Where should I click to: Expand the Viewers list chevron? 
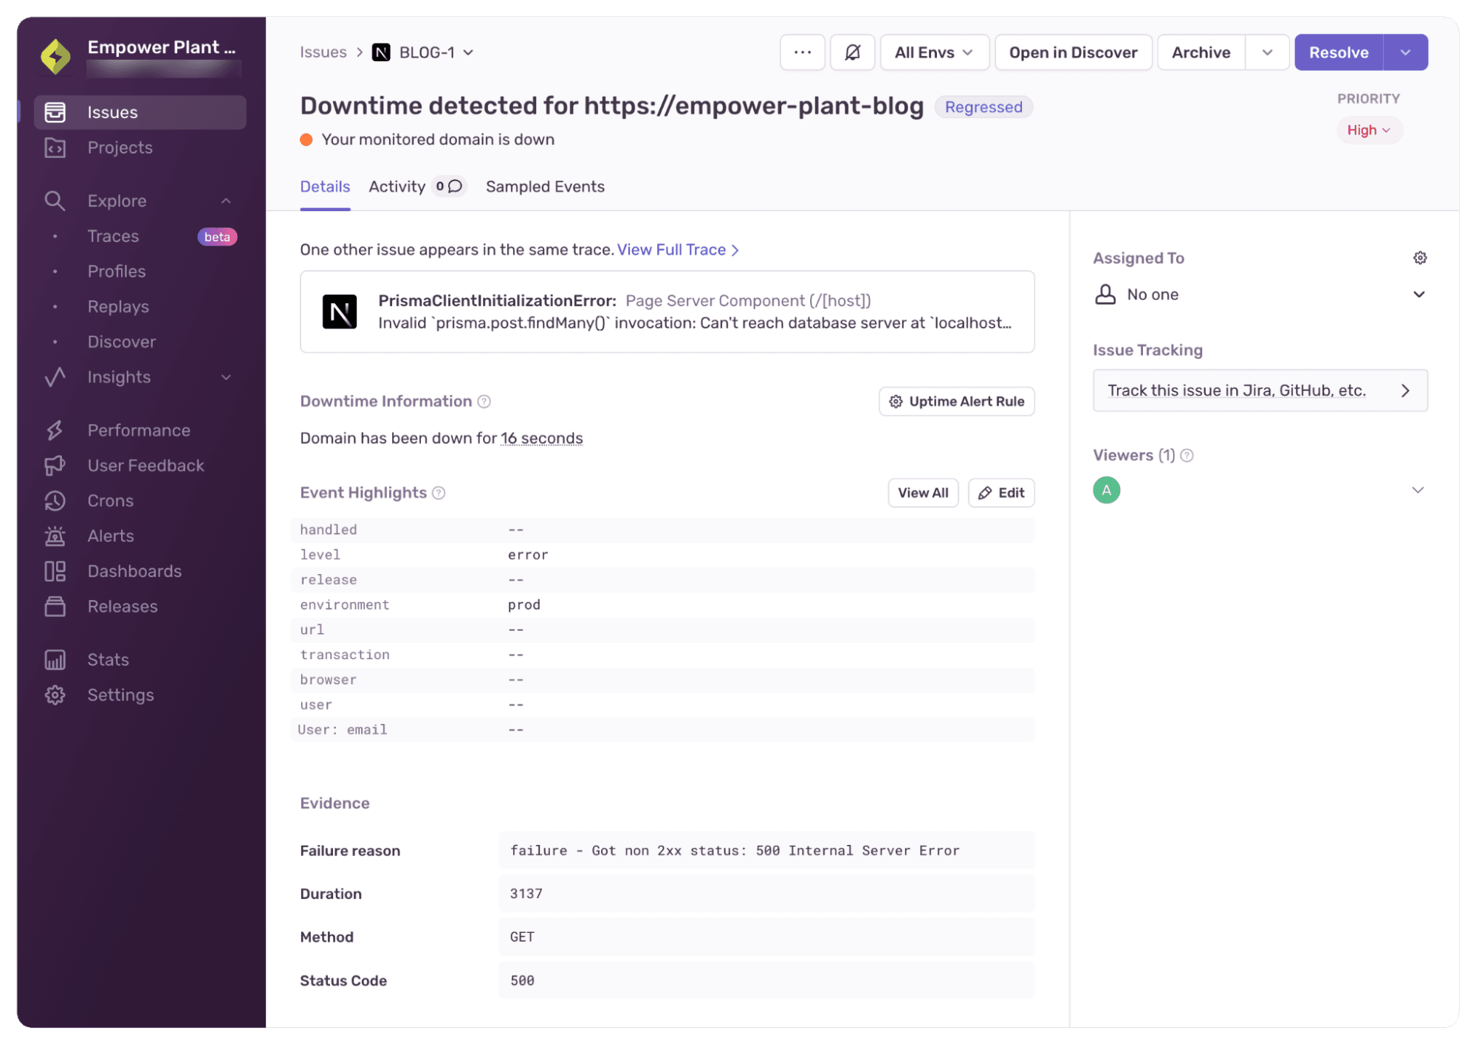click(x=1418, y=490)
